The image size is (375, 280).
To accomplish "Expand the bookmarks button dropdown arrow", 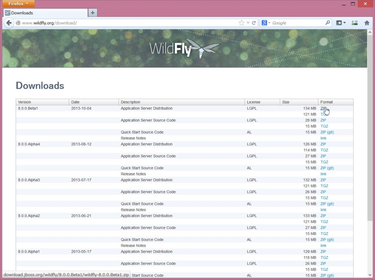I will click(345, 23).
